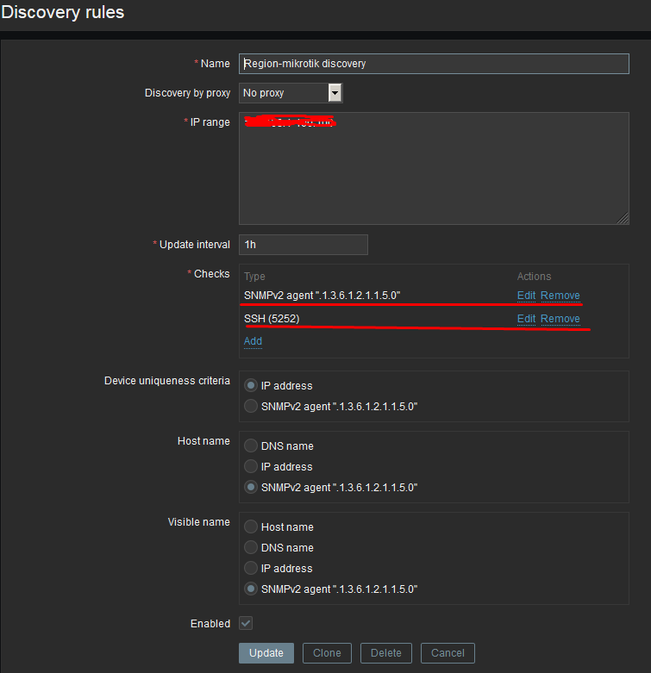This screenshot has height=673, width=651.
Task: Set Visible name to DNS name
Action: (251, 548)
